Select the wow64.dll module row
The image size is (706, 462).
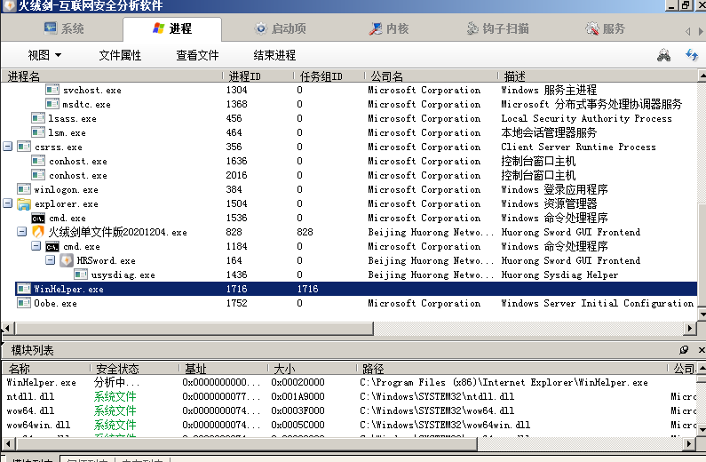point(349,410)
